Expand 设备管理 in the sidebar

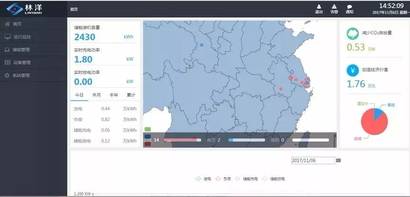[x=21, y=62]
